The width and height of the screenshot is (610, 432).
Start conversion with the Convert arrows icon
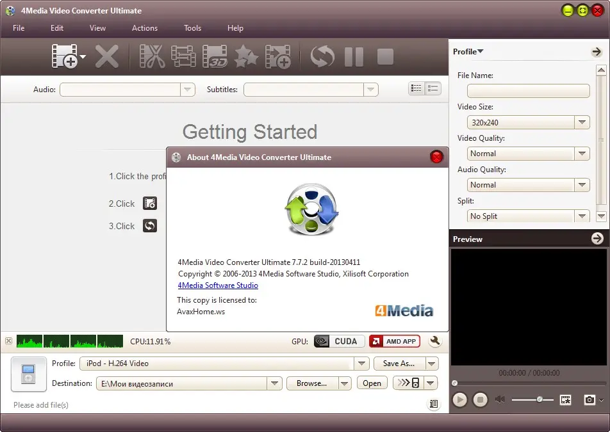tap(322, 57)
